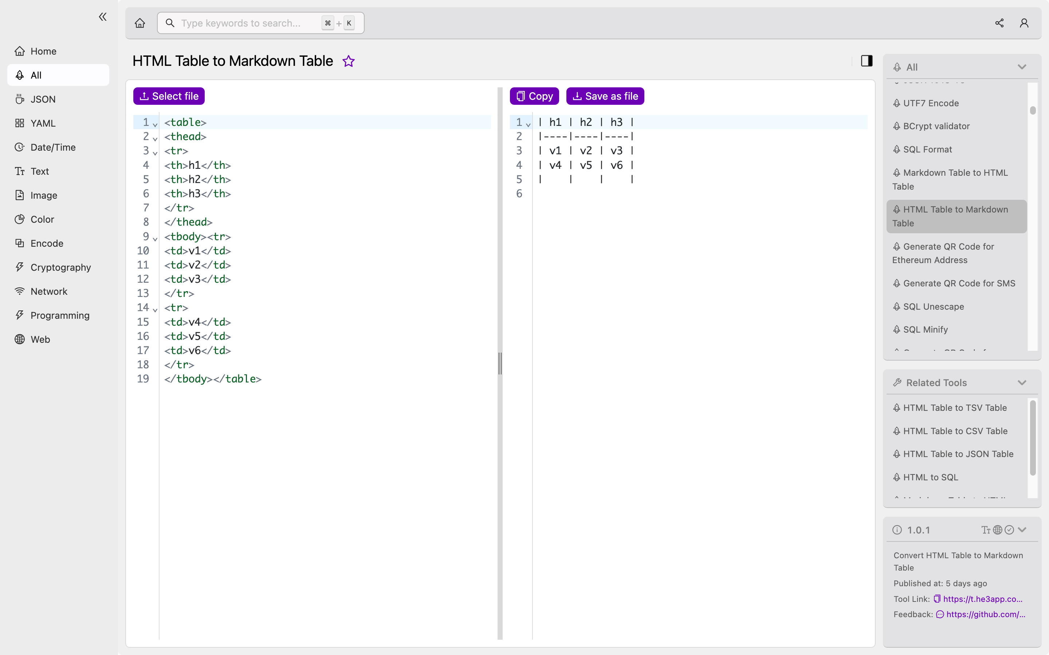Click the search input field
Viewport: 1049px width, 655px height.
click(x=260, y=23)
